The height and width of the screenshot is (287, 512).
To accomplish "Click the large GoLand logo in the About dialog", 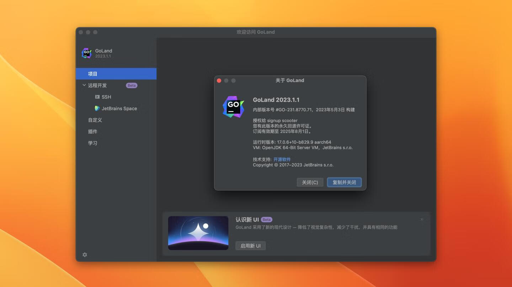I will point(234,107).
